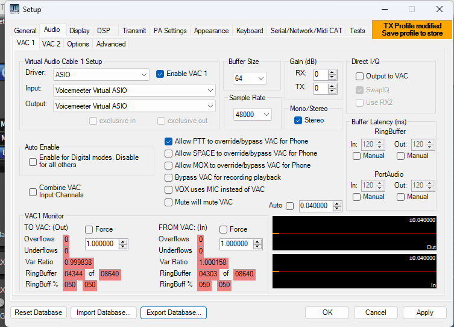Click the Reset Database button
Screen dimensions: 454x327
coord(39,313)
